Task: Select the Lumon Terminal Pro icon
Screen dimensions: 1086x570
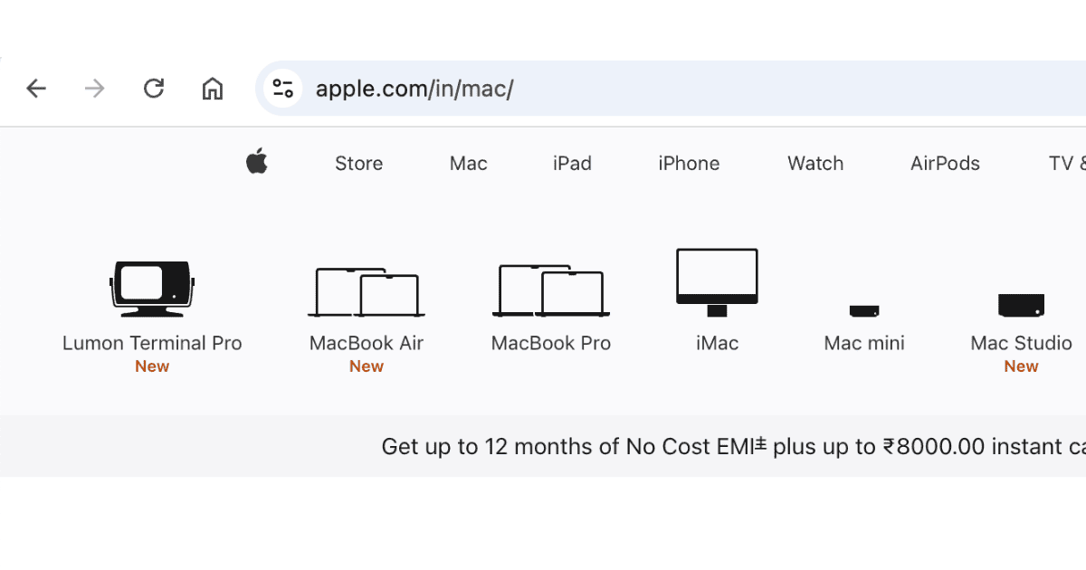Action: (152, 289)
